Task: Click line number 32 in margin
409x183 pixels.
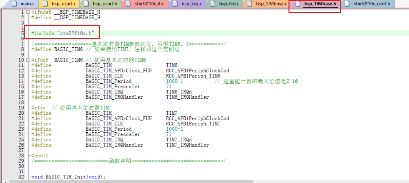Action: point(21,177)
